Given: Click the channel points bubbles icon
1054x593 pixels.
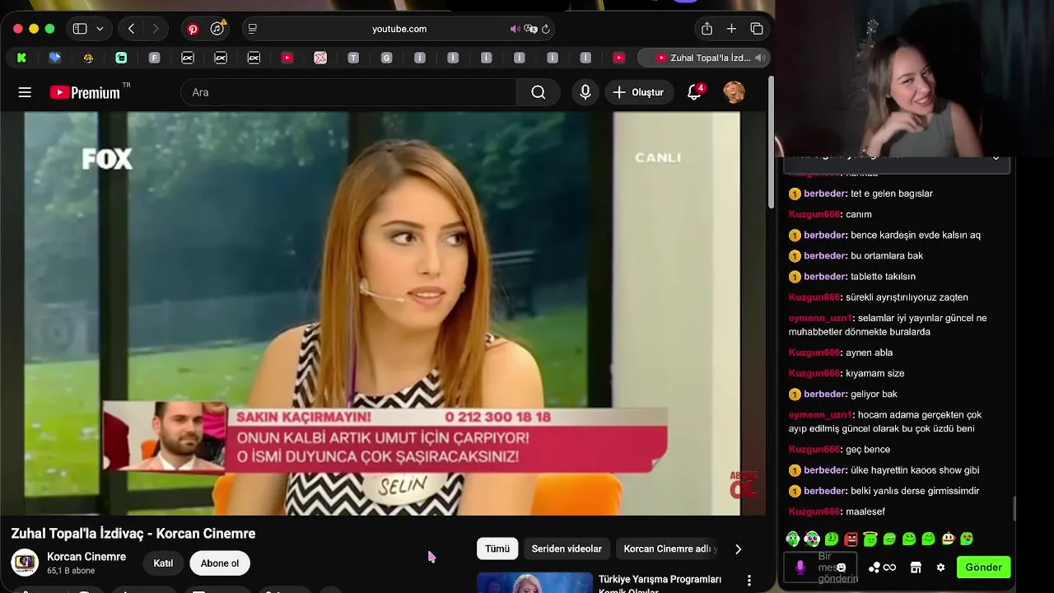Looking at the screenshot, I should [x=874, y=567].
